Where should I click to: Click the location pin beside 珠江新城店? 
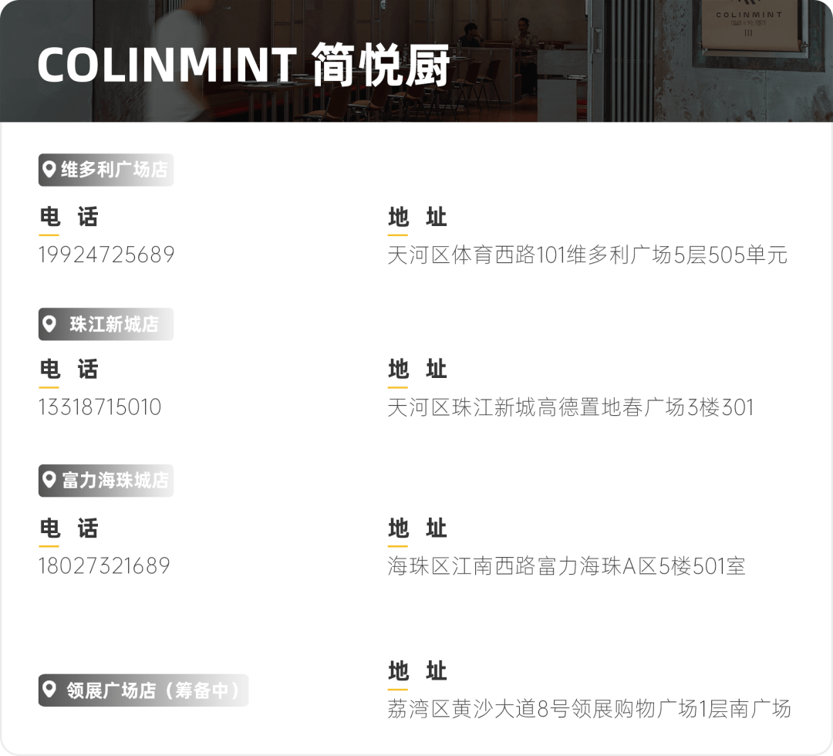49,323
